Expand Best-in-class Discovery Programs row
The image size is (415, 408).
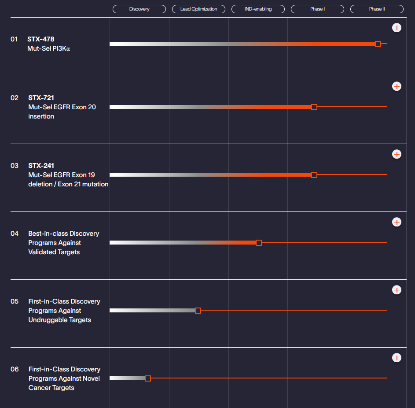pos(397,222)
